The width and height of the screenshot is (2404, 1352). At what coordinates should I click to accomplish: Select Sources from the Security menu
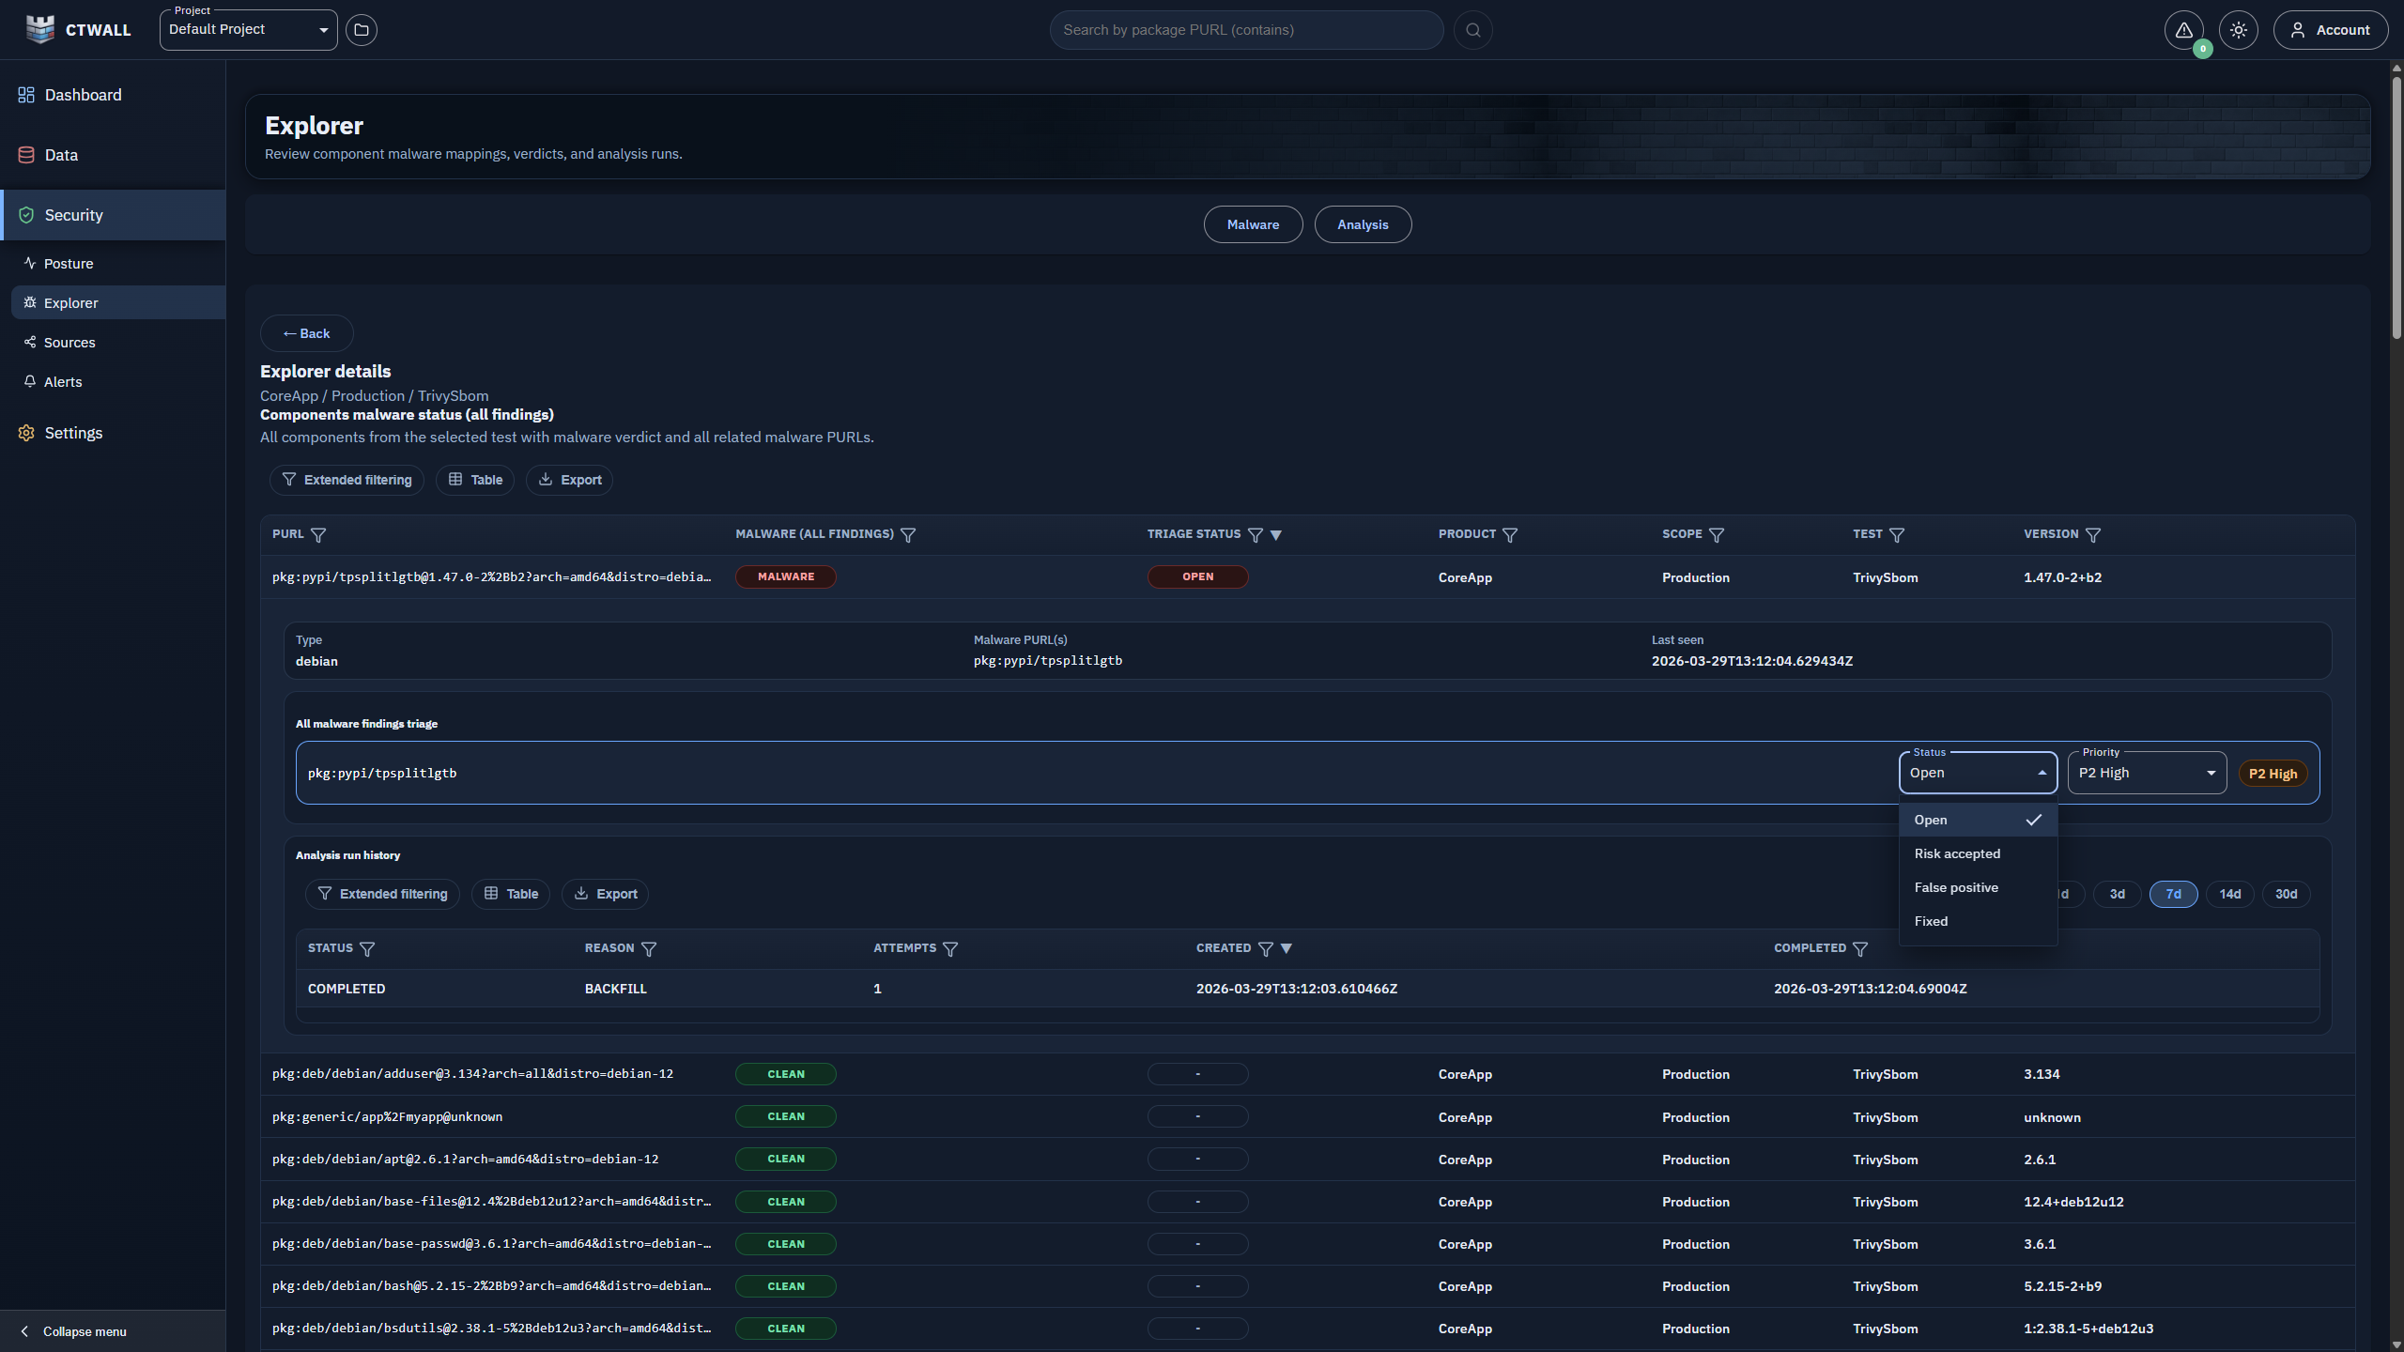click(x=69, y=342)
